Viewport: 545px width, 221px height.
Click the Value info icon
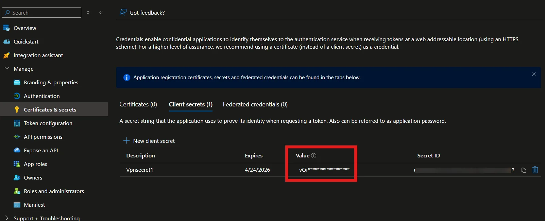tap(314, 155)
